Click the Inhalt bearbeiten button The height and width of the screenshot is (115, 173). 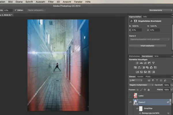[x=147, y=46]
